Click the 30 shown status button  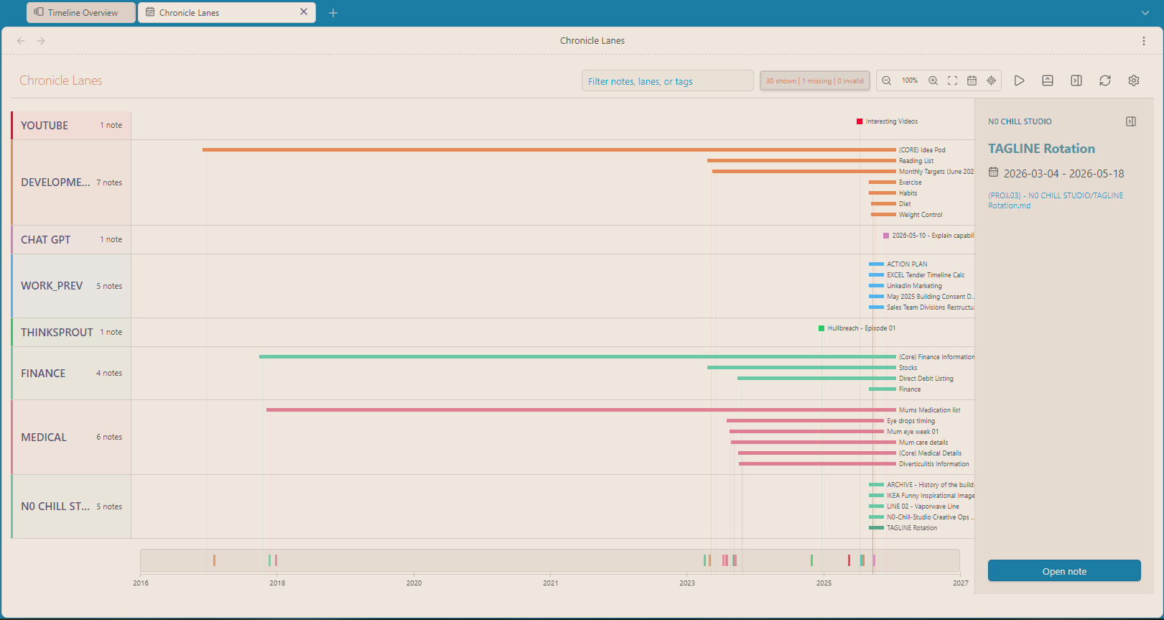click(x=815, y=80)
